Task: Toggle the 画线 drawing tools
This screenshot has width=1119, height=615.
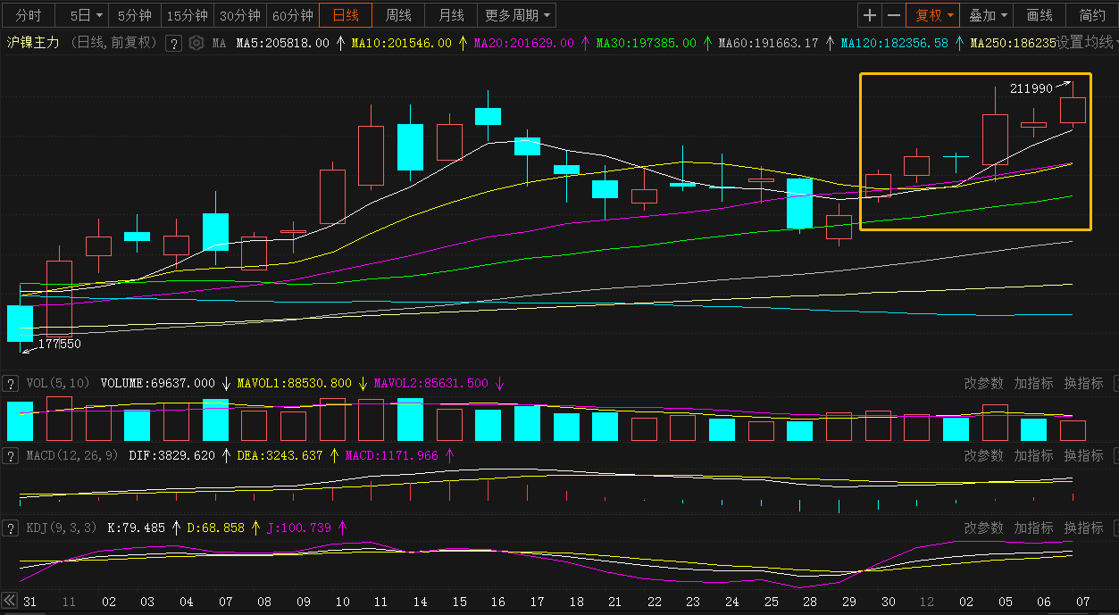Action: coord(1040,15)
